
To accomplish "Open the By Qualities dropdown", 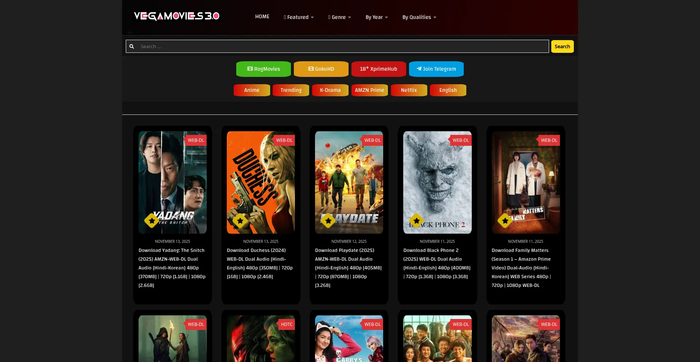I will tap(419, 17).
